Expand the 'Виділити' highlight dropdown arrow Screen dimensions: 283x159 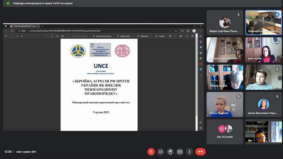(x=151, y=36)
